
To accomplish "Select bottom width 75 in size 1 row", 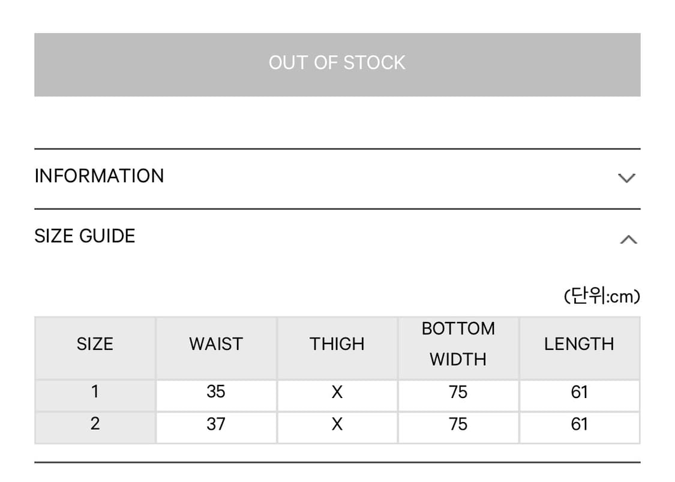I will pos(458,392).
